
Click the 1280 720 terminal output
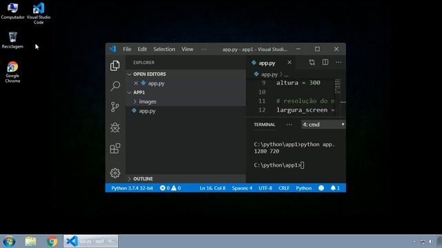click(267, 151)
